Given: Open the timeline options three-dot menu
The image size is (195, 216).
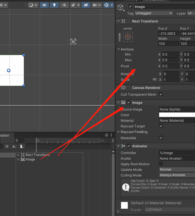Looking at the screenshot, I should click(113, 141).
